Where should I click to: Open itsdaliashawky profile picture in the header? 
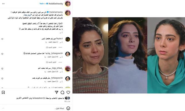click(68, 4)
